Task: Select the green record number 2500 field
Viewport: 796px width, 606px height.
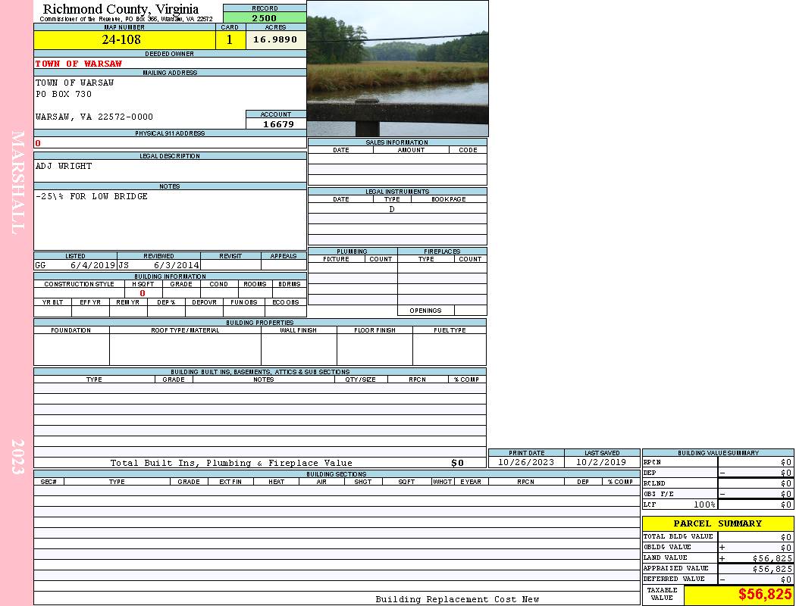Action: coord(265,18)
